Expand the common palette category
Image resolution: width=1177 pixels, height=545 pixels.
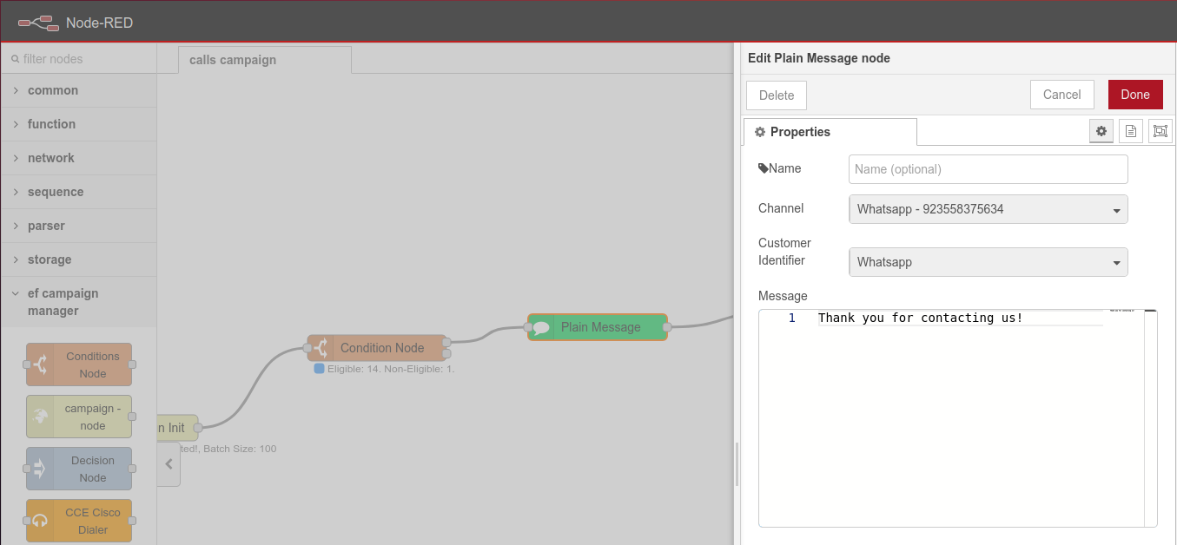coord(52,90)
